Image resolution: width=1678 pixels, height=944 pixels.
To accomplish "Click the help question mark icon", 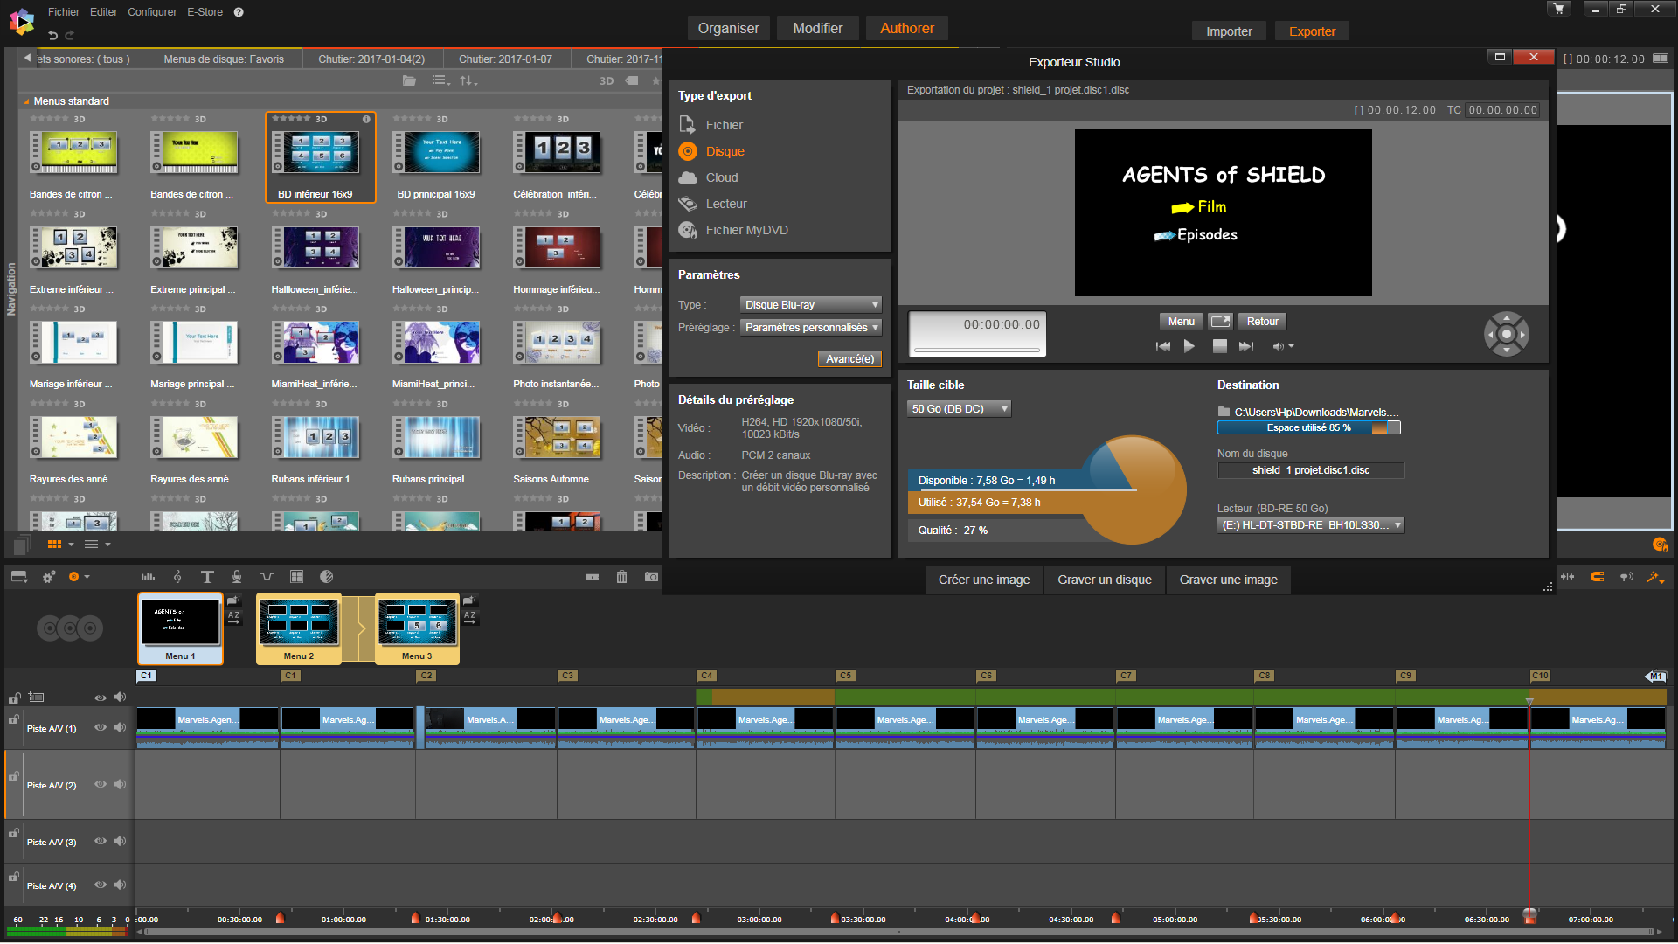I will coord(239,12).
